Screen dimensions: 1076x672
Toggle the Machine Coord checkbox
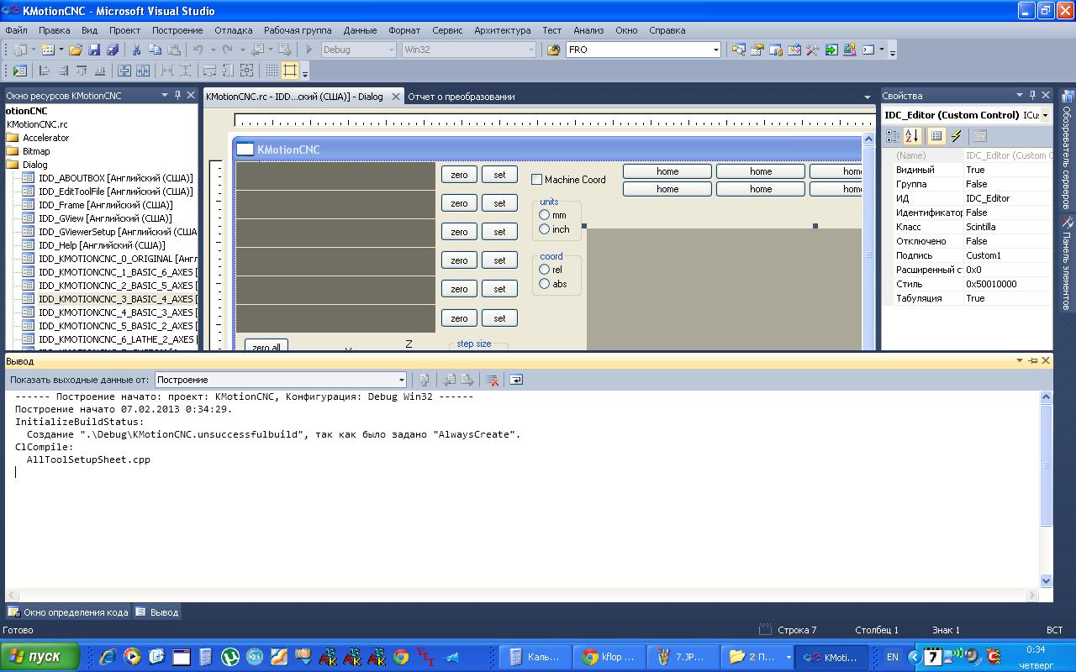click(x=537, y=180)
